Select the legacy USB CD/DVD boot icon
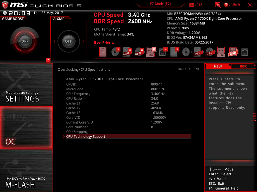Screen dimensions: 257x192 (209, 52)
